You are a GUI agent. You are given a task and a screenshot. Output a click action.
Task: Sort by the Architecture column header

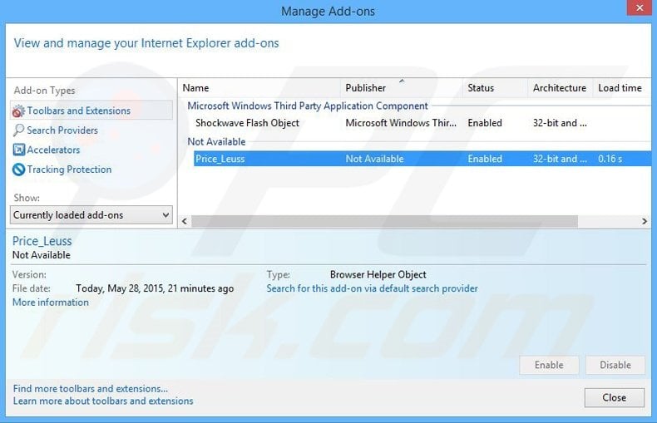pyautogui.click(x=560, y=88)
